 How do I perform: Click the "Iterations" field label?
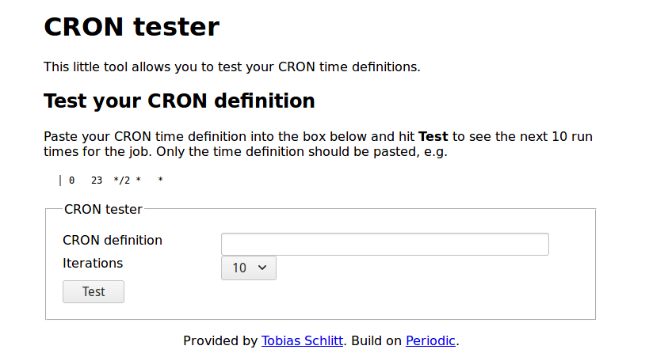pos(93,263)
